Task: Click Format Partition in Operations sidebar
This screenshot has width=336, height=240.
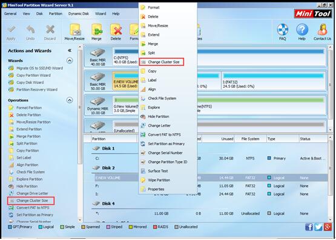Action: pyautogui.click(x=25, y=108)
